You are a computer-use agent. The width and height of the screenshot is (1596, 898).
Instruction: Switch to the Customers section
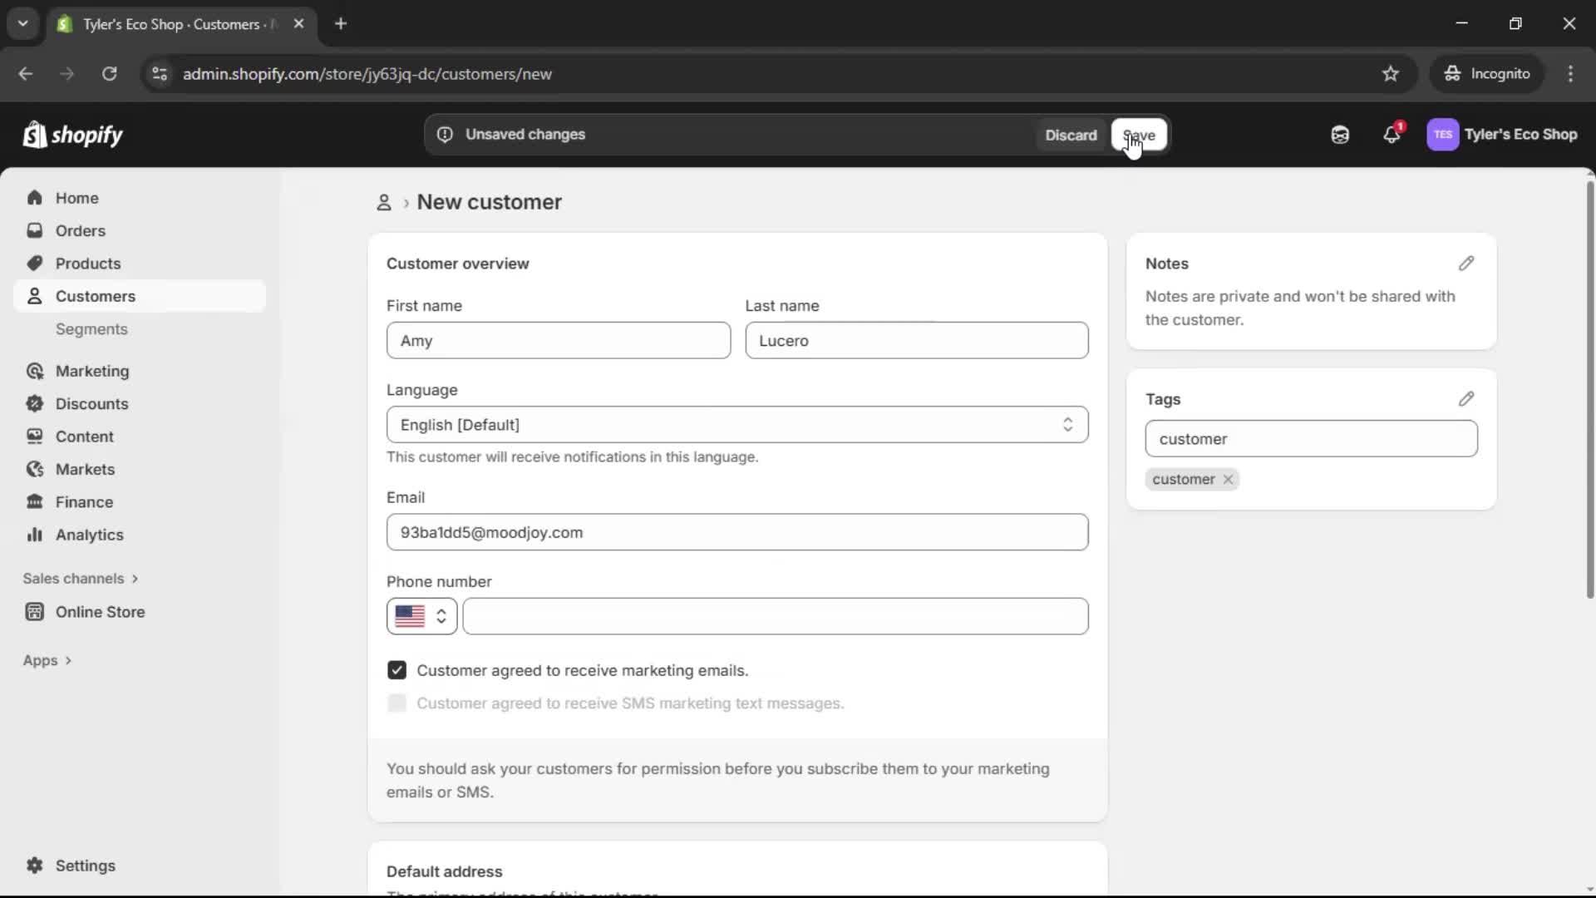coord(96,296)
